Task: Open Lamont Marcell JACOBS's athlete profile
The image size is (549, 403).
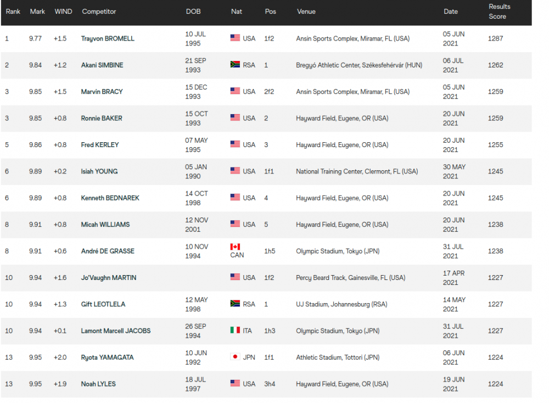Action: [x=115, y=331]
